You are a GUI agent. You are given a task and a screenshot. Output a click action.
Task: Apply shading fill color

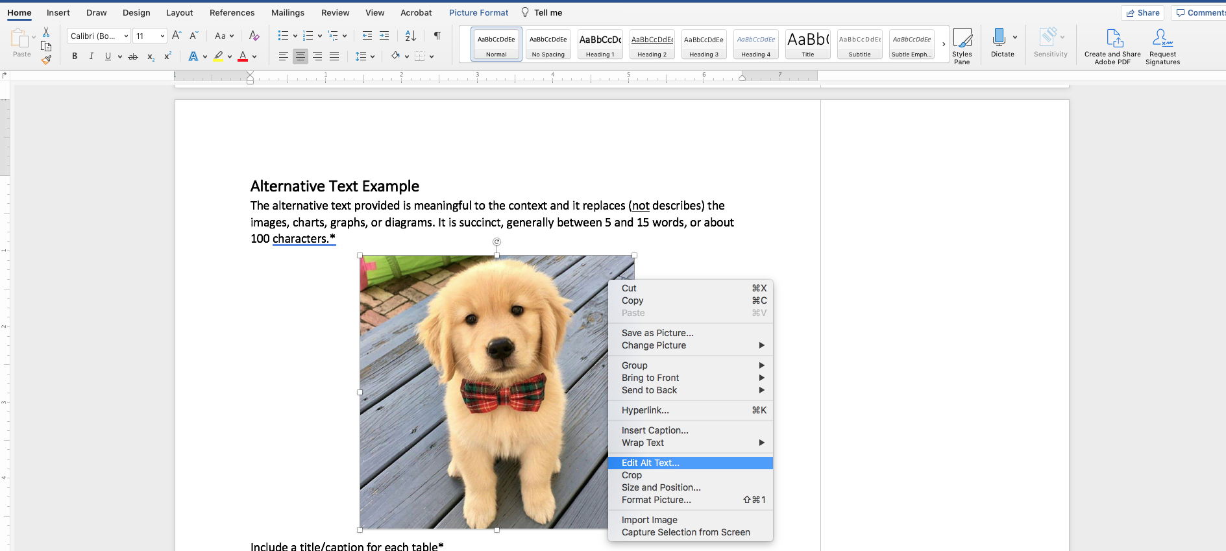[x=395, y=56]
